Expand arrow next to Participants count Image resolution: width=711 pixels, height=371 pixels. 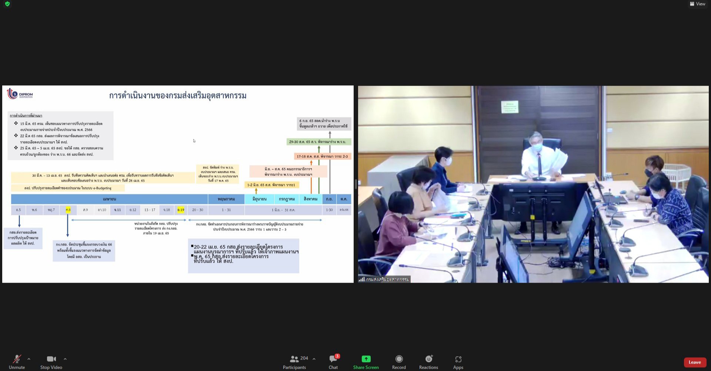(314, 359)
